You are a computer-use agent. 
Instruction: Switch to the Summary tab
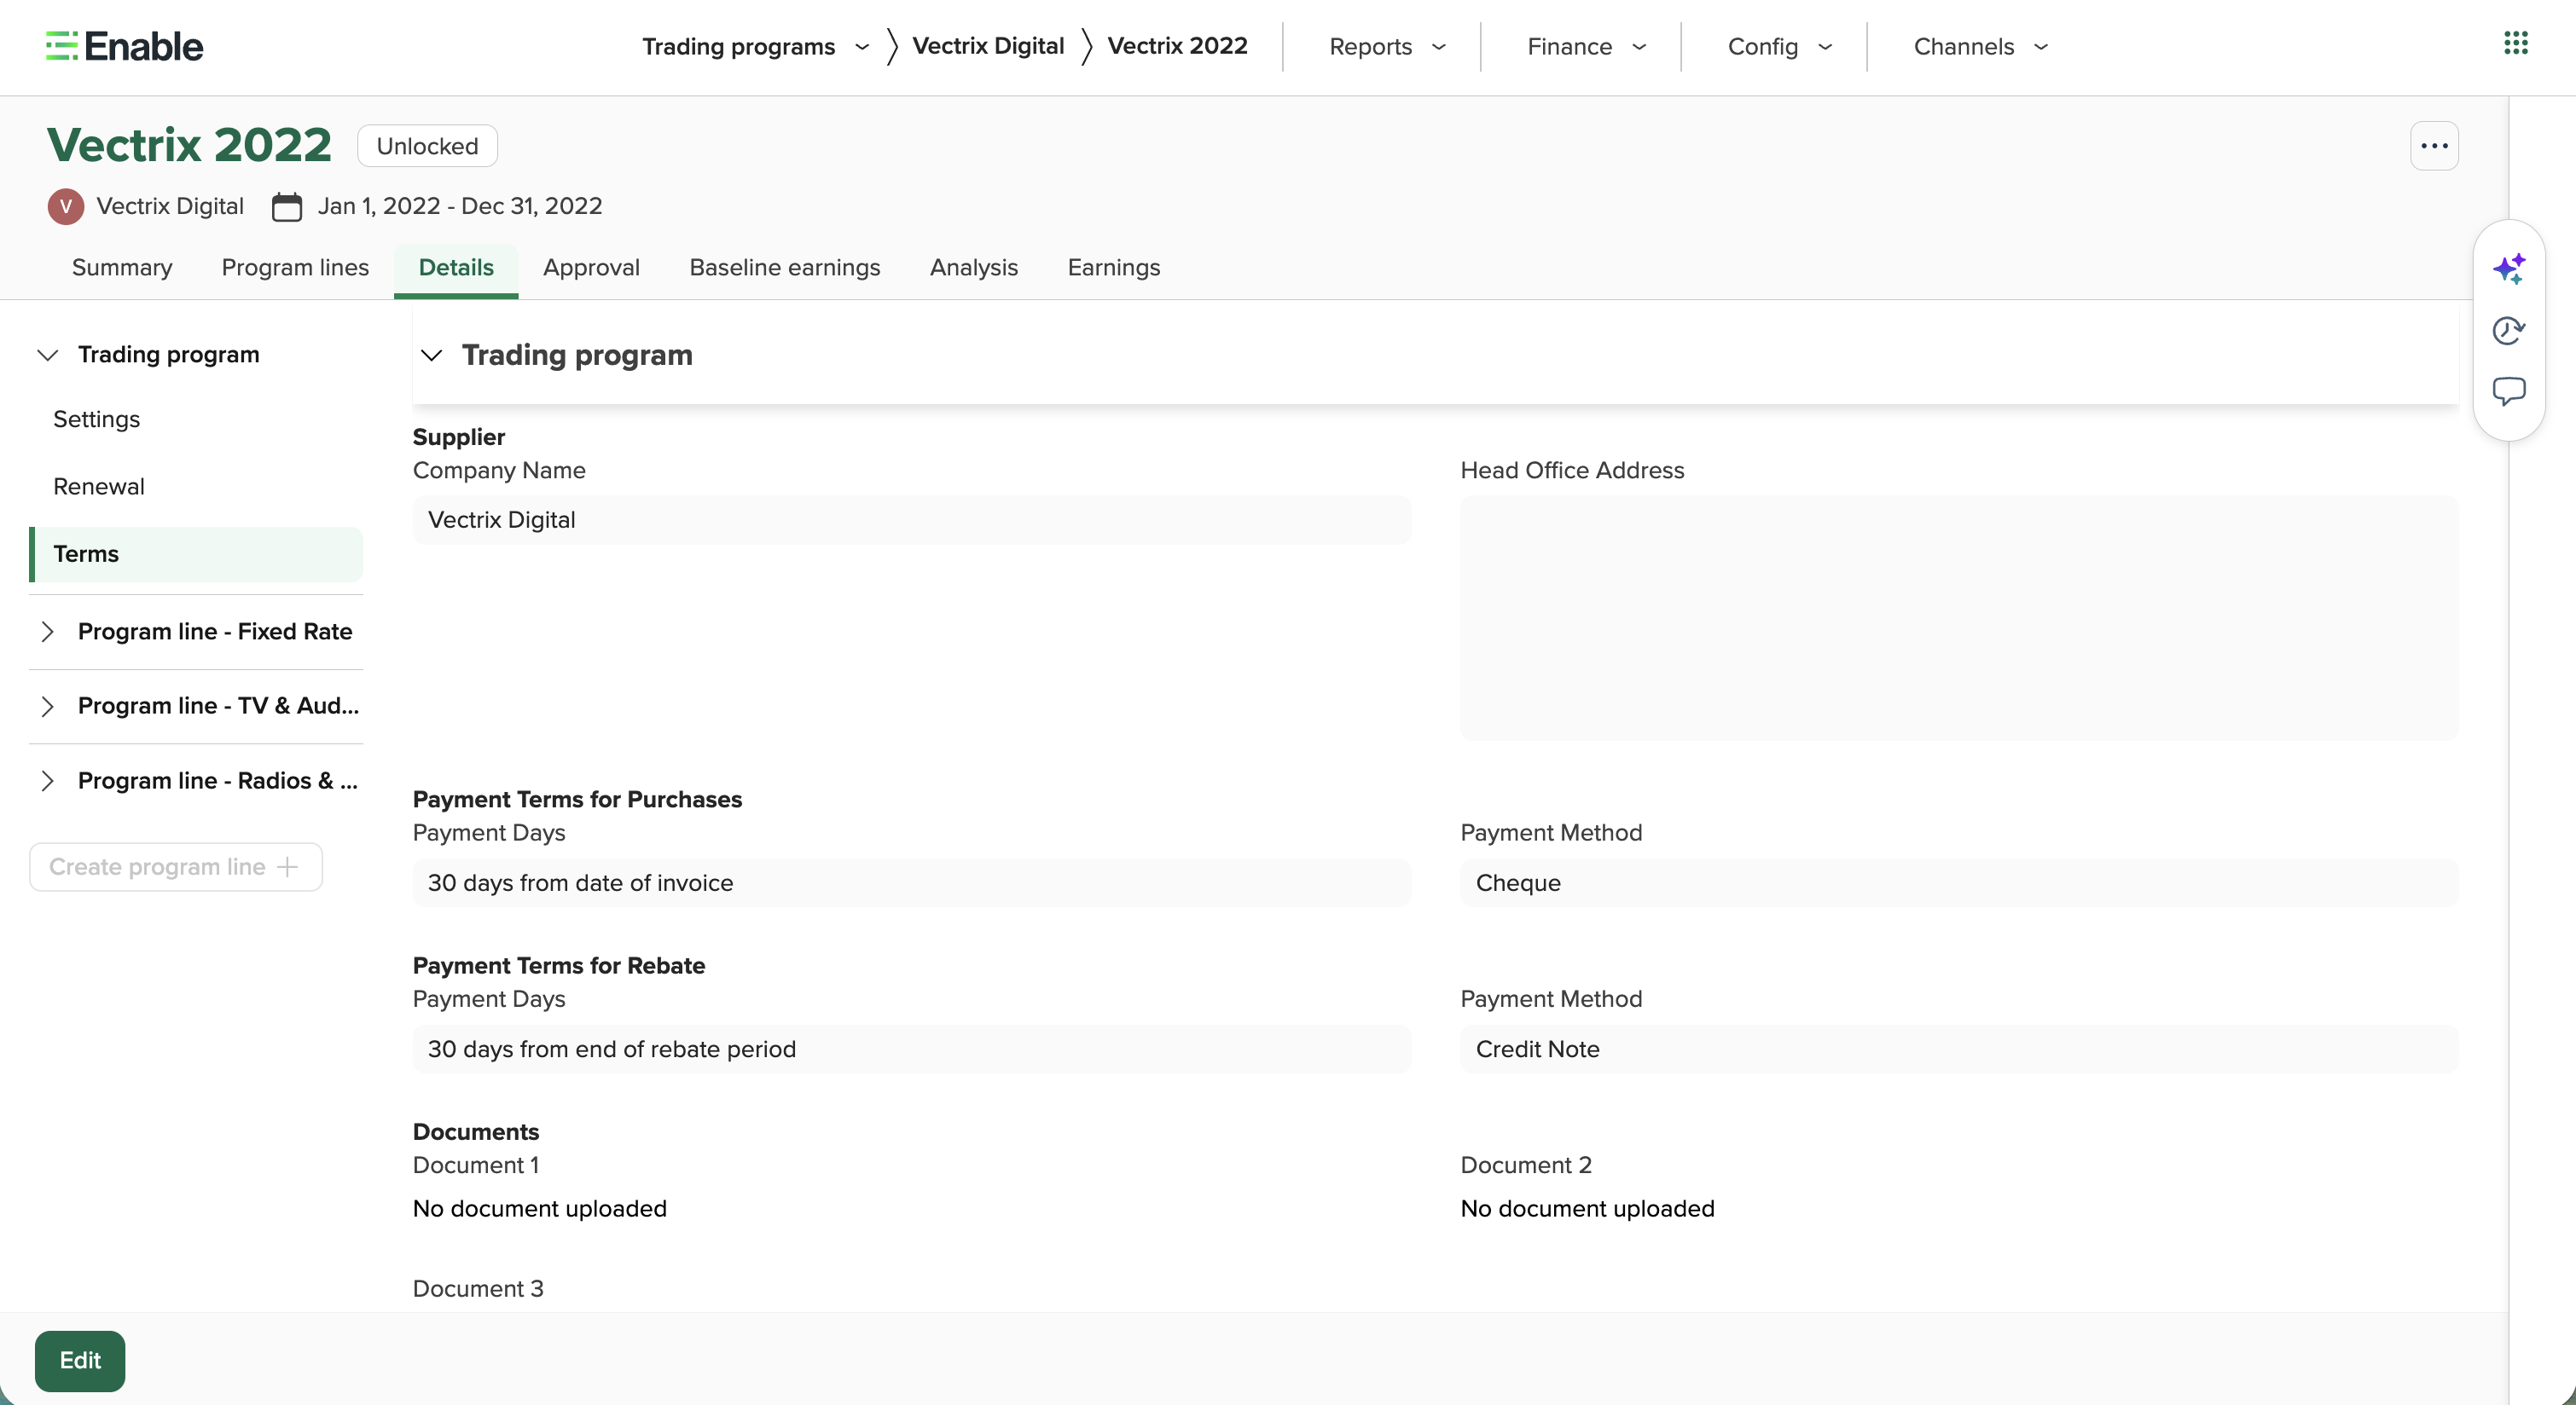[x=122, y=268]
